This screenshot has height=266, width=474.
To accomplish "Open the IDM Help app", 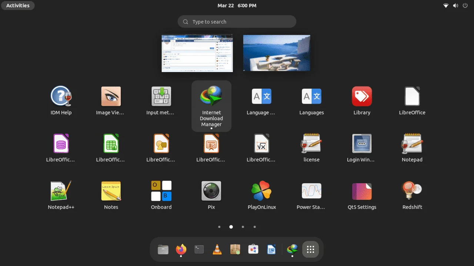I will (x=61, y=101).
